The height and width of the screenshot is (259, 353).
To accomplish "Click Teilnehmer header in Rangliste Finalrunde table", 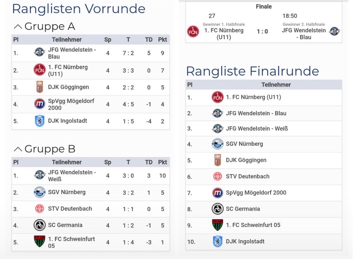I will [276, 85].
